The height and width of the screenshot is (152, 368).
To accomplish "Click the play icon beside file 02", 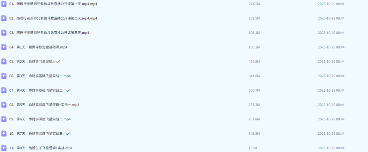I will coord(4,18).
